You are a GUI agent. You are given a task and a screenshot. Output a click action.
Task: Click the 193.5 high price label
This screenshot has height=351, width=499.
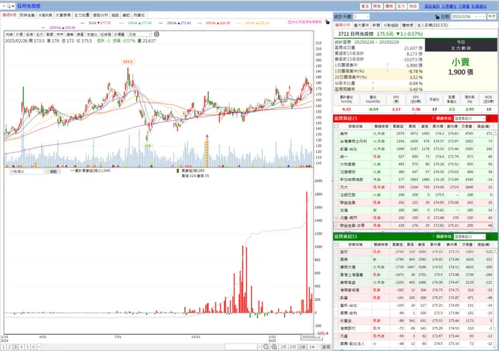[127, 62]
